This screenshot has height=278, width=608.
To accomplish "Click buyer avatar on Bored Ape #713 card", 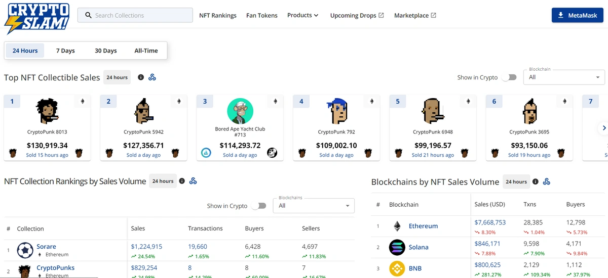I will 272,153.
